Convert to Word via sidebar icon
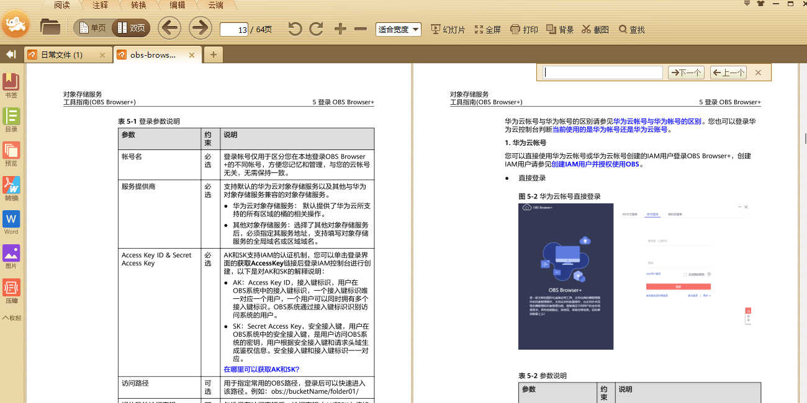 click(x=11, y=223)
